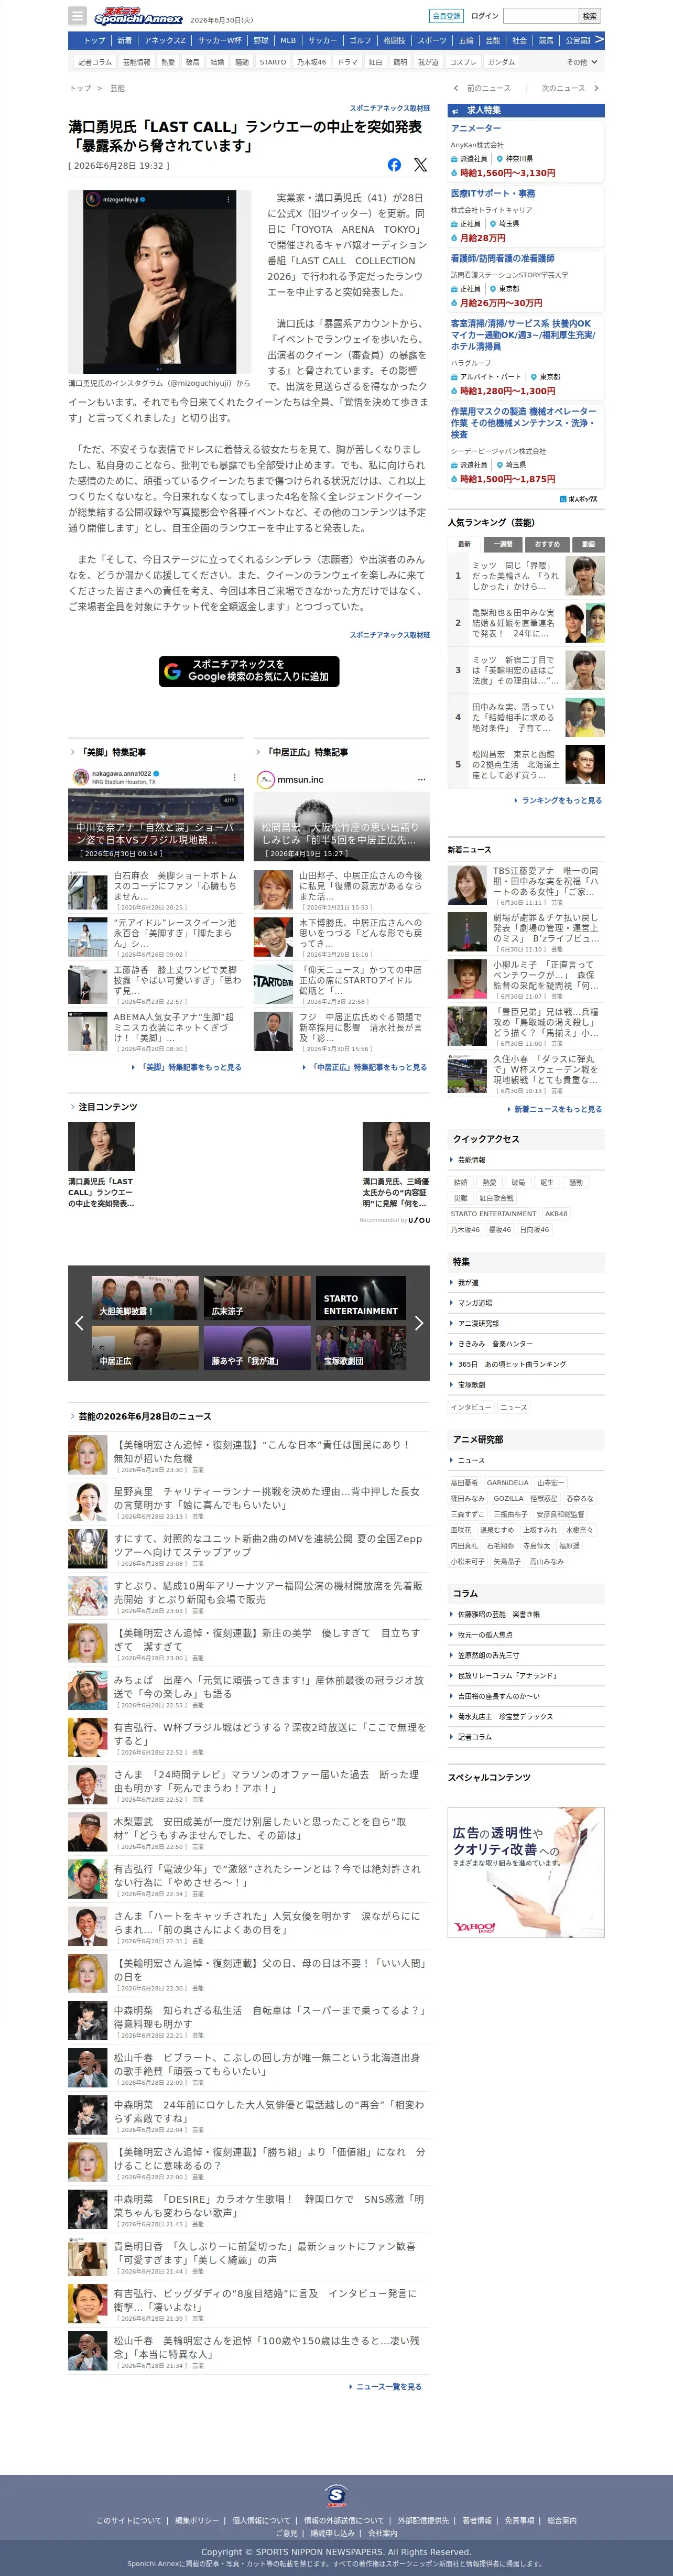This screenshot has width=673, height=2576.
Task: Expand the その他 dropdown in the sub-nav
Action: point(582,62)
